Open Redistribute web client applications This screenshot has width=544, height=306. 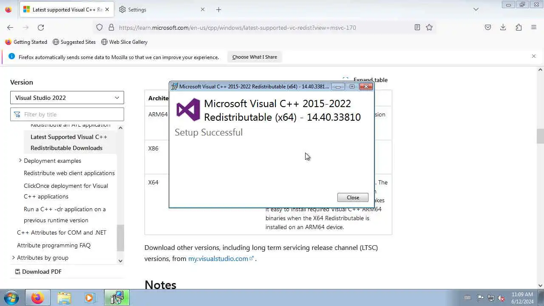(x=69, y=173)
